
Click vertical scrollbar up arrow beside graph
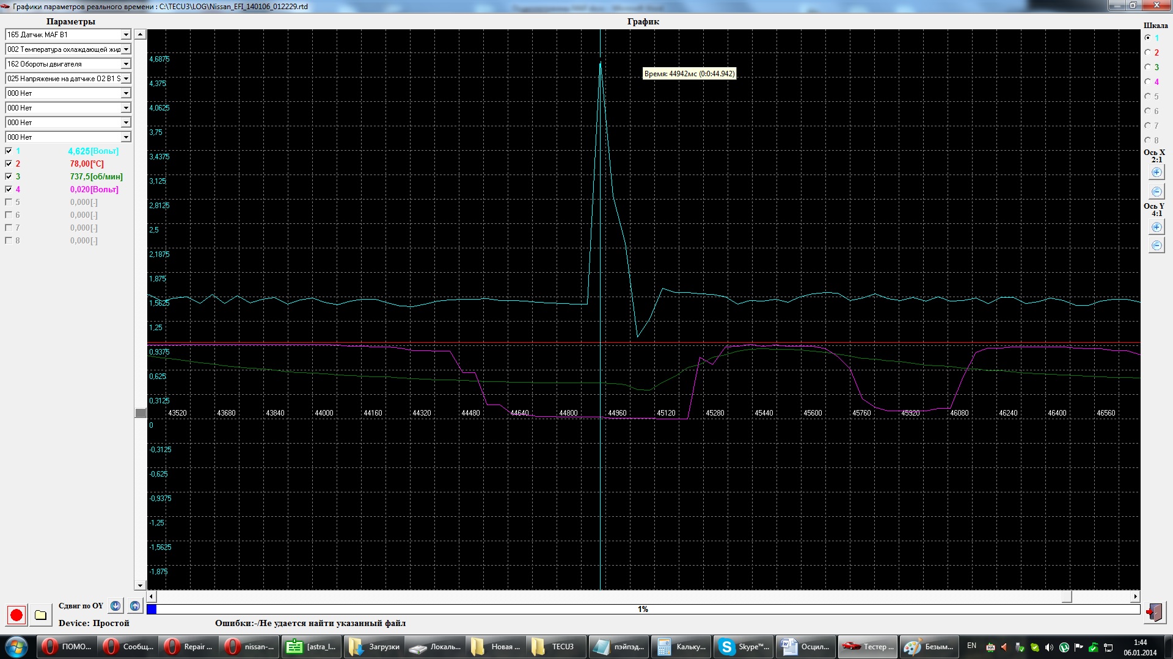140,35
